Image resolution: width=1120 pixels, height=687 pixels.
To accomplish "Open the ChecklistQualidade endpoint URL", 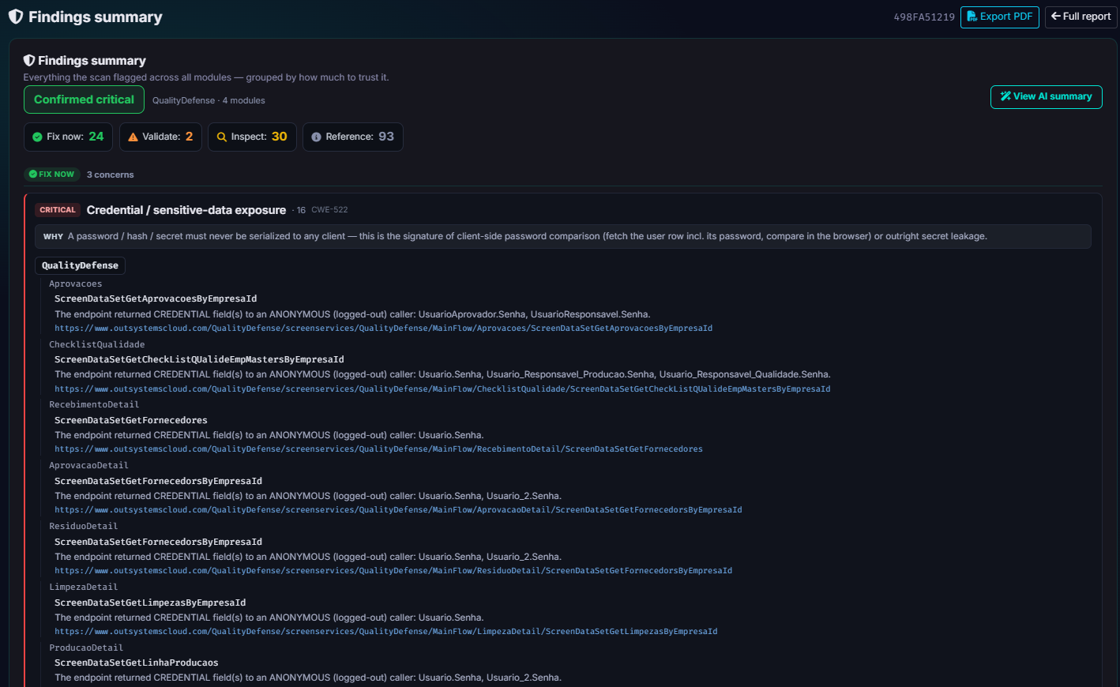I will 442,389.
